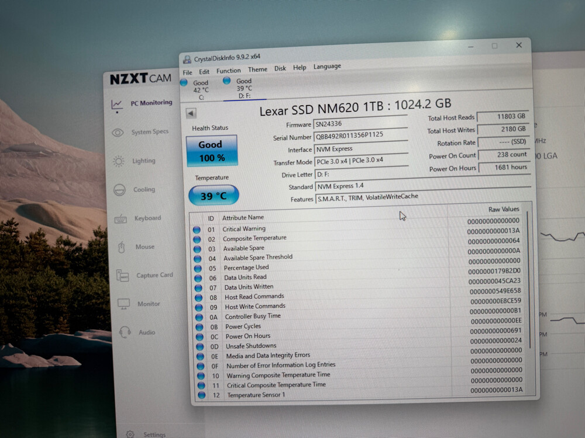
Task: Click Power On Hours value 1681 hours
Action: pos(504,167)
